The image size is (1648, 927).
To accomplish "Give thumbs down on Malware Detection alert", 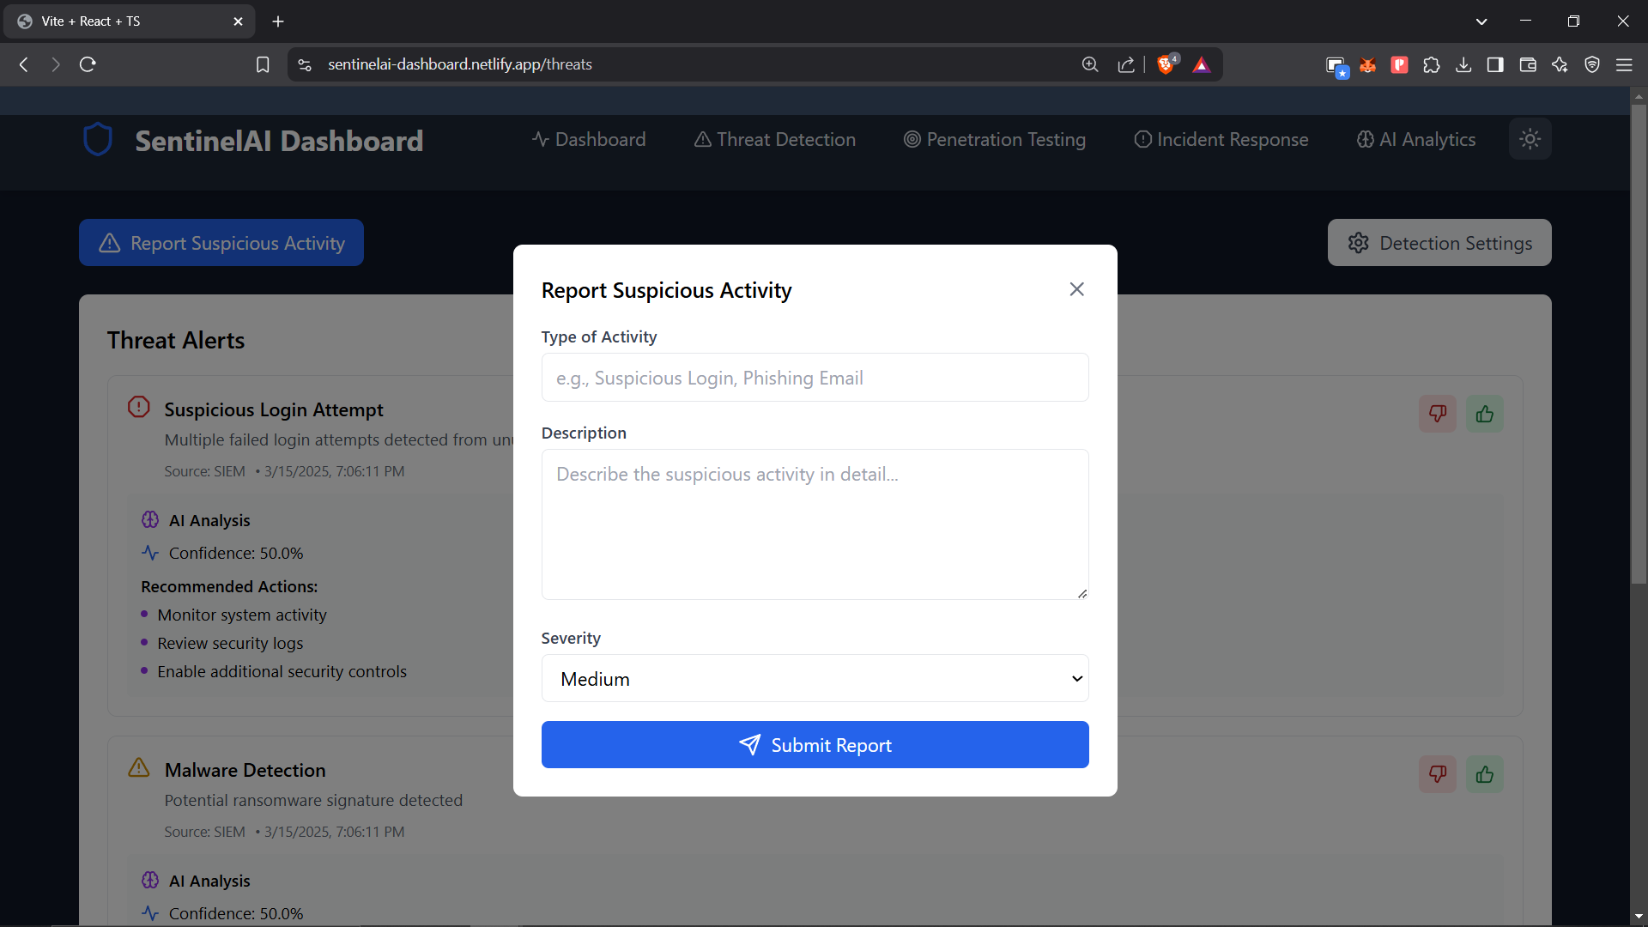I will click(1437, 774).
